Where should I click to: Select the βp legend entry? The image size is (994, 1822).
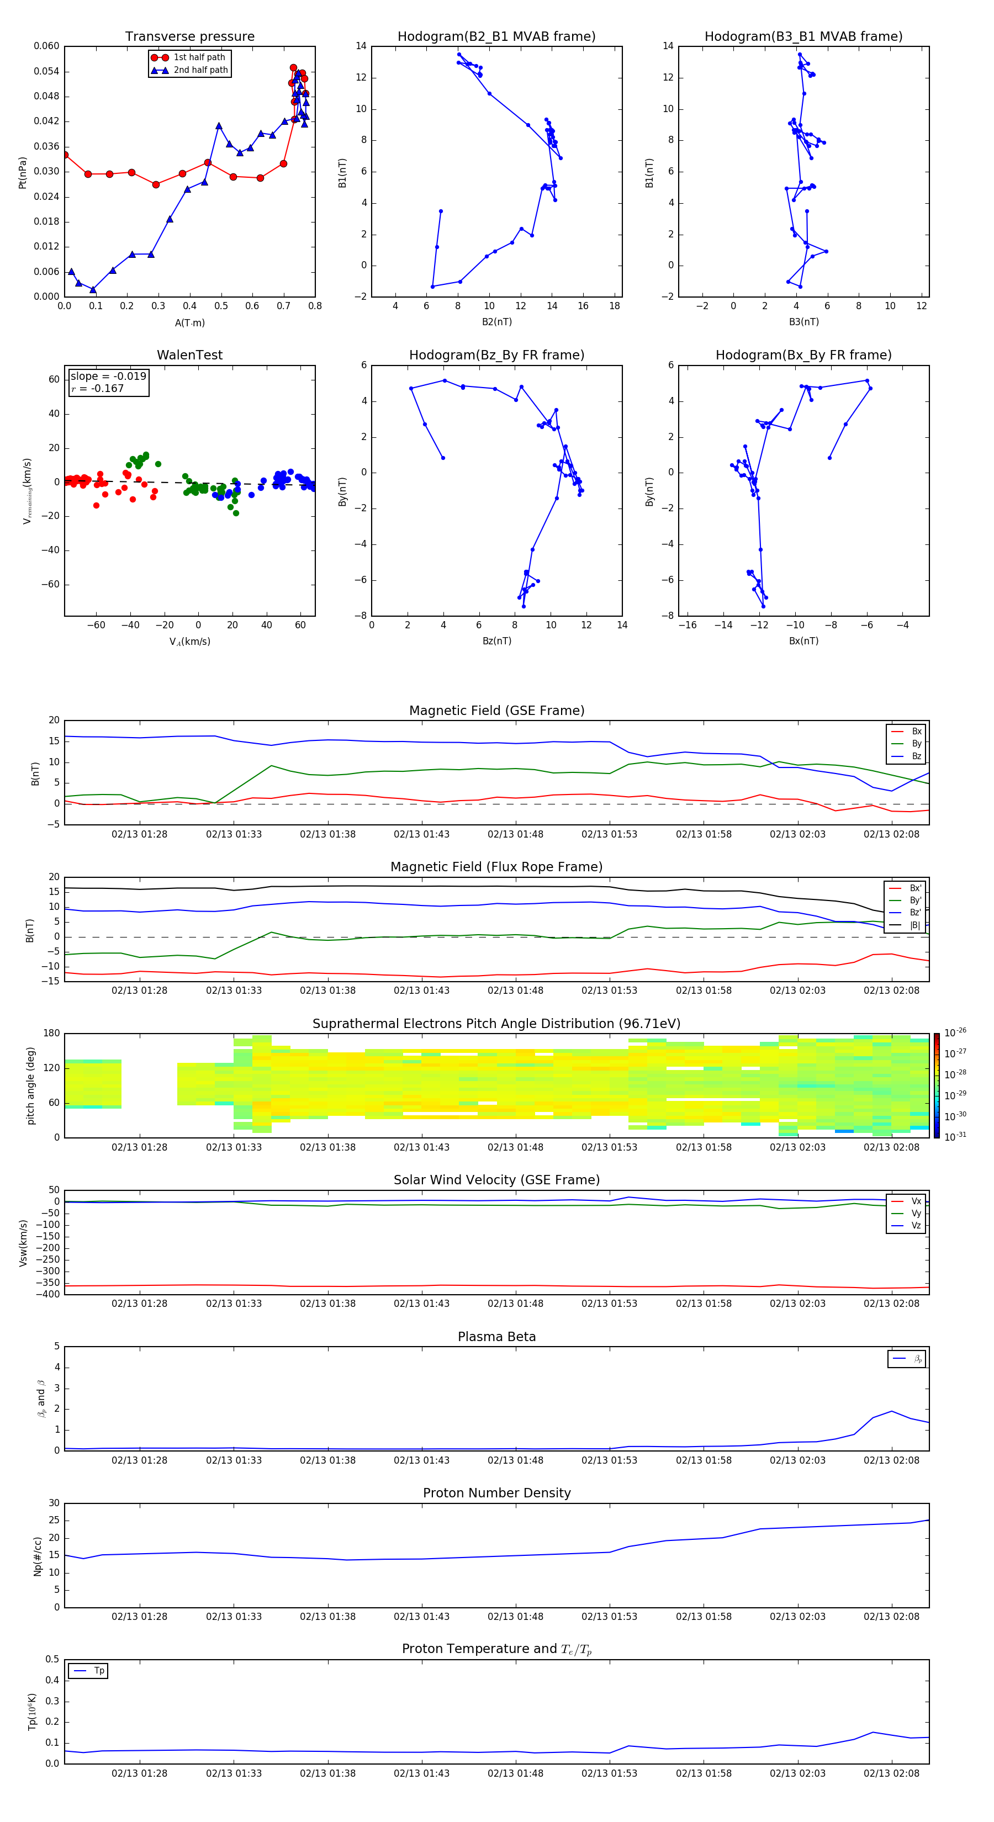tap(907, 1359)
